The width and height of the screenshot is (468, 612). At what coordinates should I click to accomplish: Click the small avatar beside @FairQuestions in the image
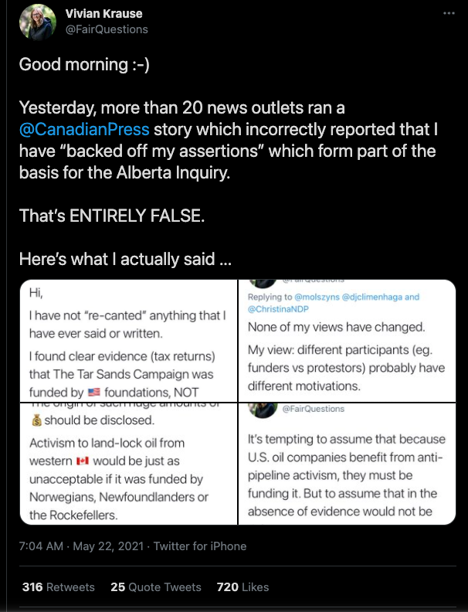[x=261, y=407]
